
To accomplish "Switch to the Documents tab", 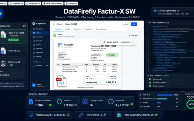I will [x=77, y=29].
